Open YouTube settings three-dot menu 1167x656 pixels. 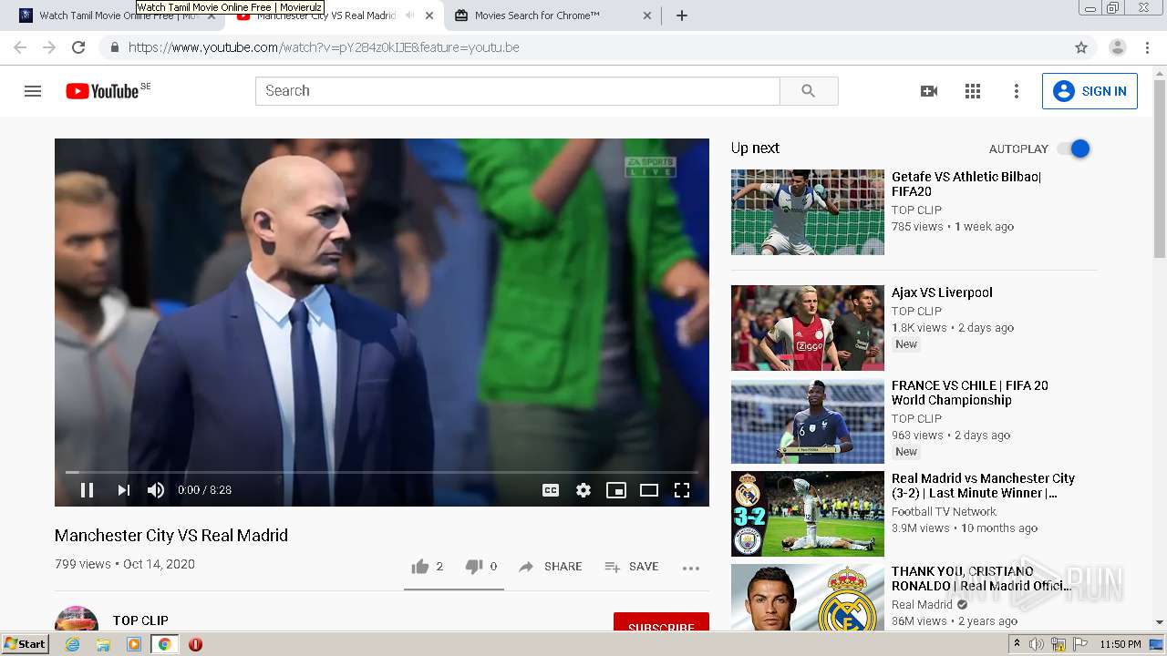(1017, 91)
